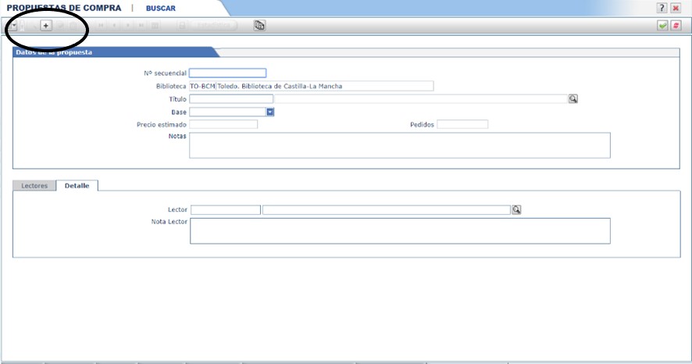This screenshot has height=364, width=692.
Task: Open help with the question mark icon
Action: coord(662,8)
